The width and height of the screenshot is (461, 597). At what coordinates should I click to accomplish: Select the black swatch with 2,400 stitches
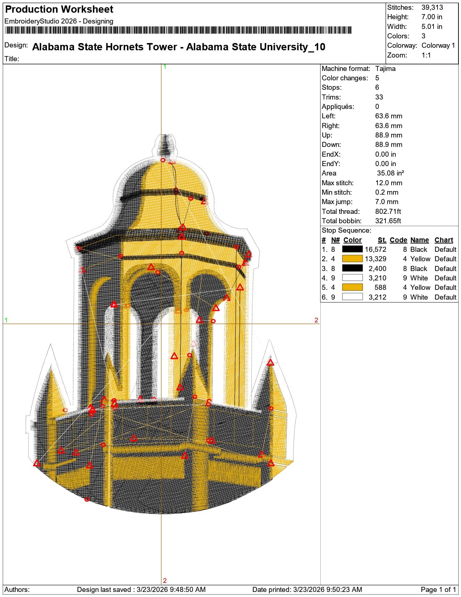coord(352,268)
